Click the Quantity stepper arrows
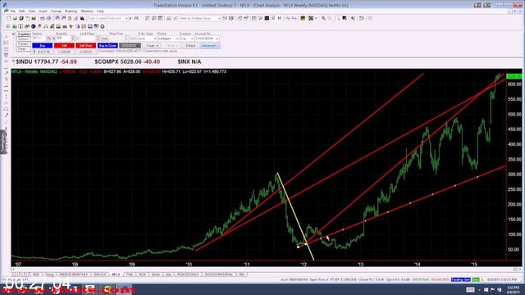This screenshot has height=295, width=525. [73, 39]
